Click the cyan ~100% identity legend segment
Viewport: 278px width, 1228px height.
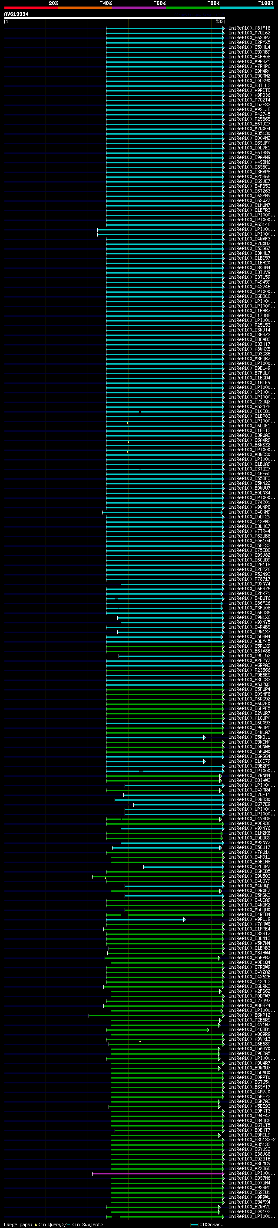pos(247,8)
